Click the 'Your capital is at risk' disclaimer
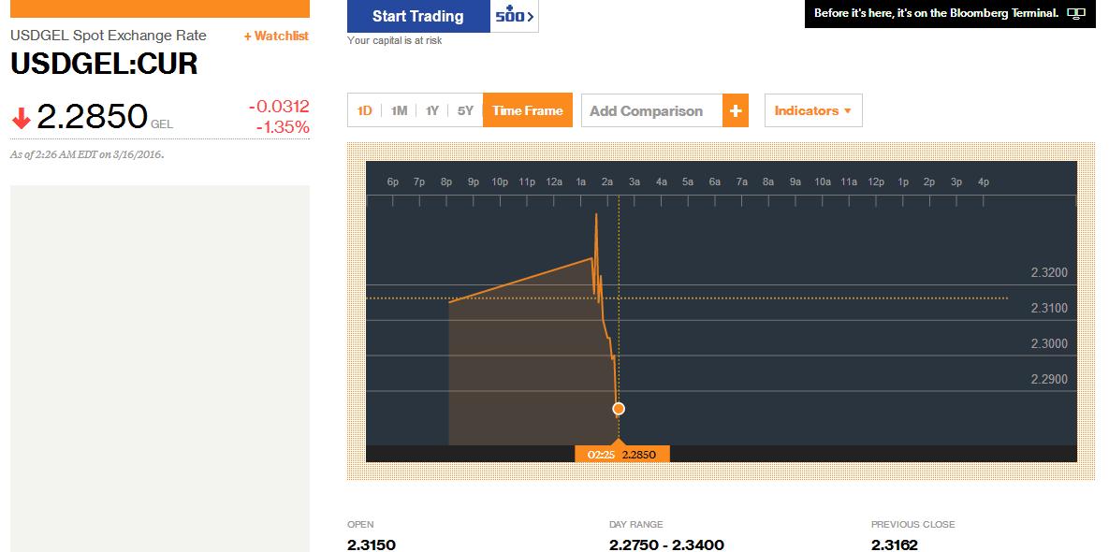This screenshot has width=1109, height=552. 395,41
